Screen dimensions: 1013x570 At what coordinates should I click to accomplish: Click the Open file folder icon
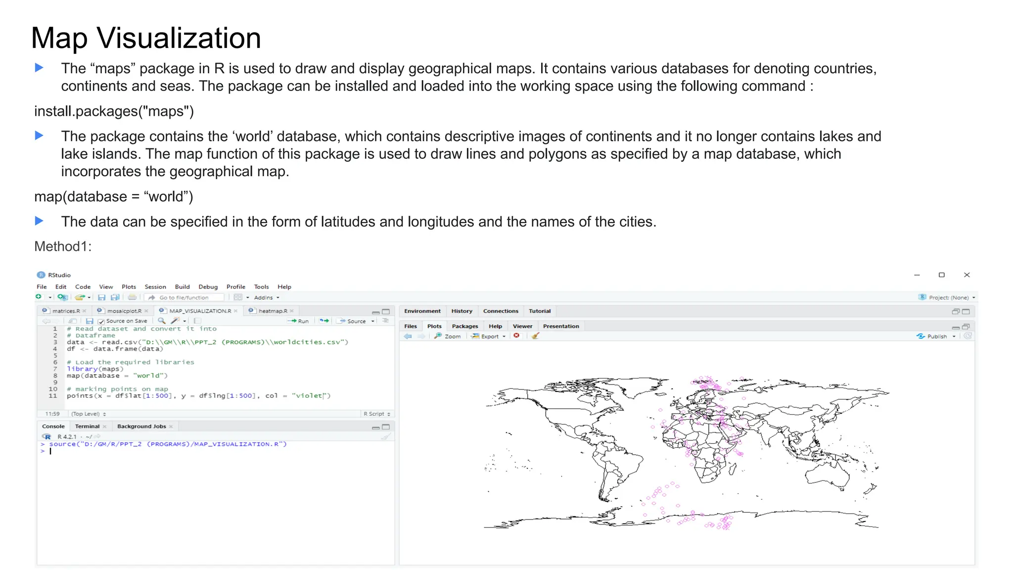[80, 297]
